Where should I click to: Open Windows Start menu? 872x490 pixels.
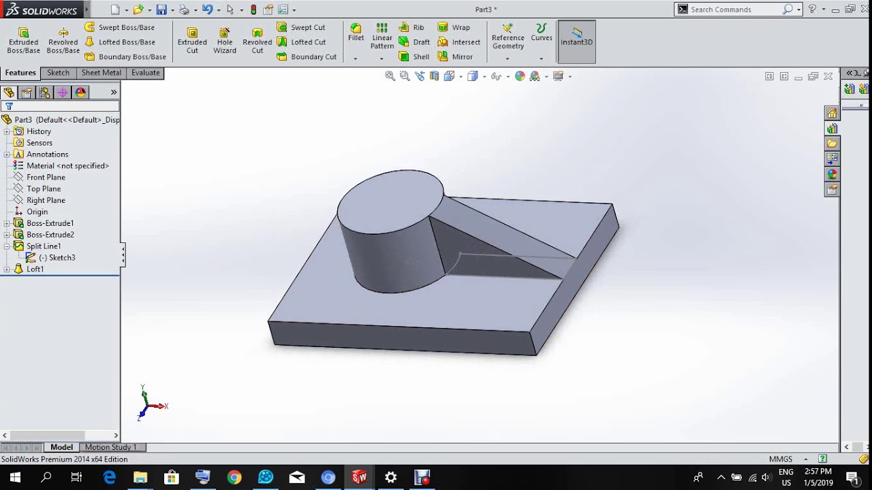tap(15, 478)
